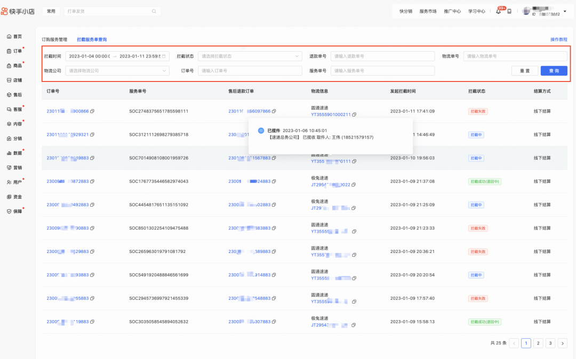Open the notification bell with 99+ badge
576x359 pixels.
coord(498,11)
